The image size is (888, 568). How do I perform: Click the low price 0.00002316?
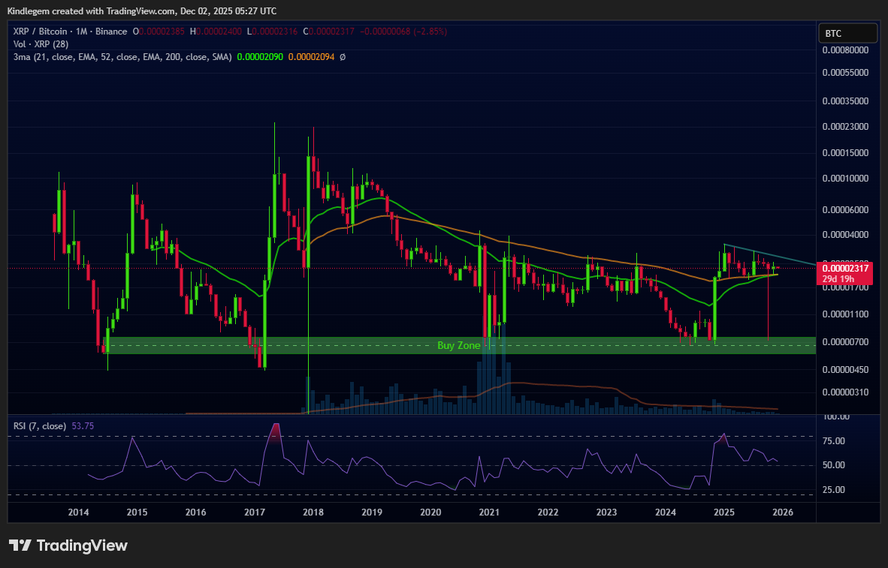click(275, 32)
